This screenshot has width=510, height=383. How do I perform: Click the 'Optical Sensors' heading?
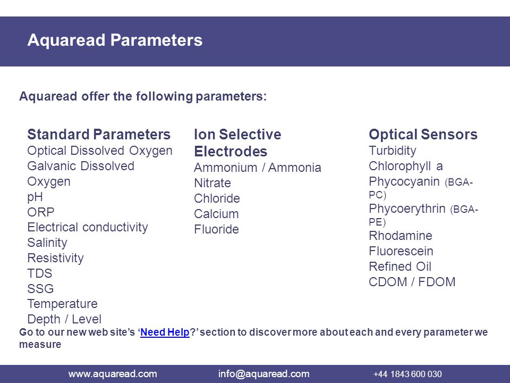423,134
